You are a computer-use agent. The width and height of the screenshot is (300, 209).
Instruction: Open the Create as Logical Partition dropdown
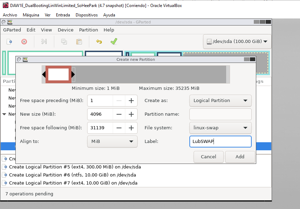(x=221, y=101)
